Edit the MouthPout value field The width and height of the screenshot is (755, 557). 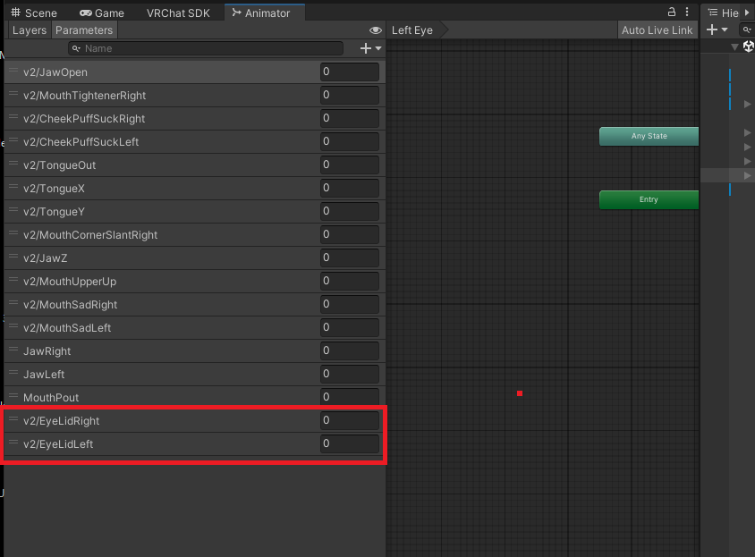(x=350, y=397)
